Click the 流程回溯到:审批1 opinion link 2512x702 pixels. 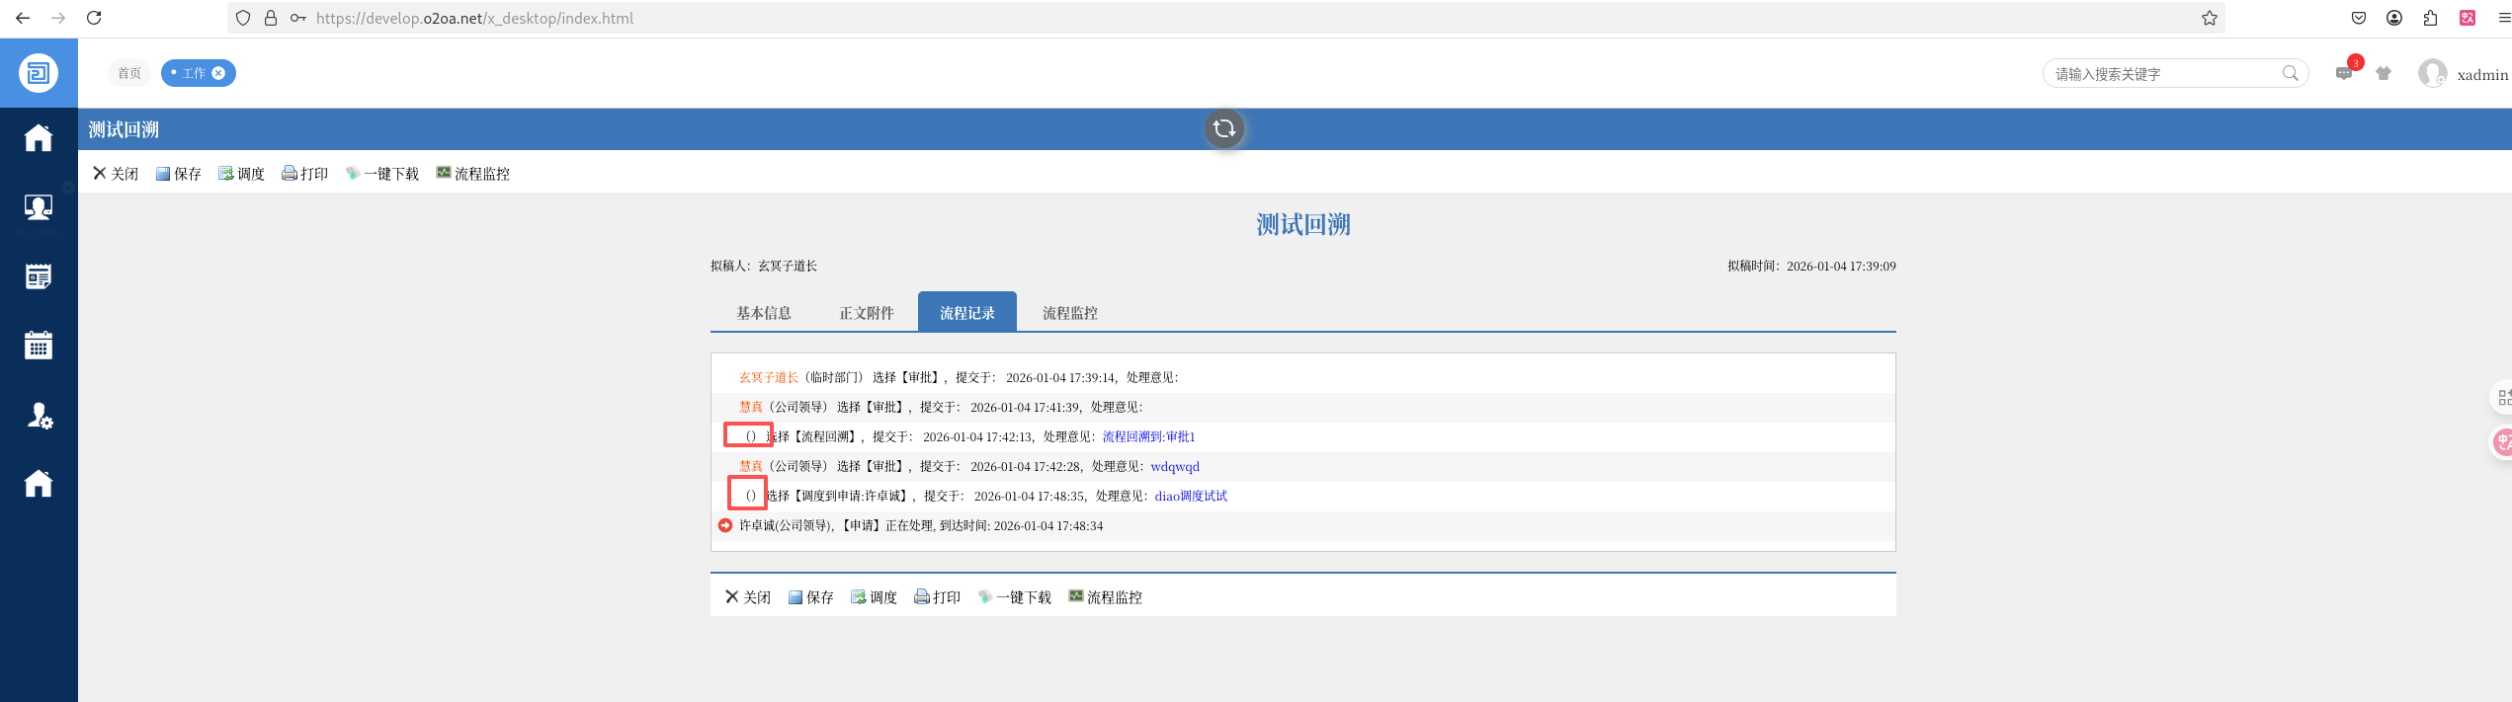[x=1148, y=436]
